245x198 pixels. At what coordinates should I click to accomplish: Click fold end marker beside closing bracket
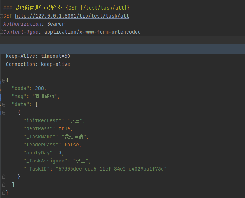click(x=4, y=185)
